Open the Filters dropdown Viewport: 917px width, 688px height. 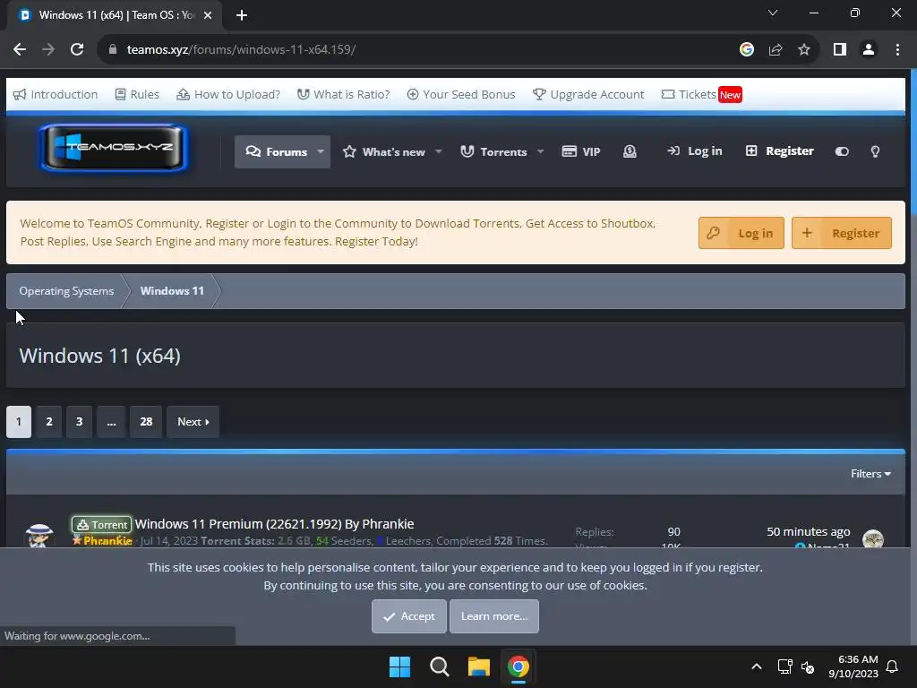click(870, 474)
